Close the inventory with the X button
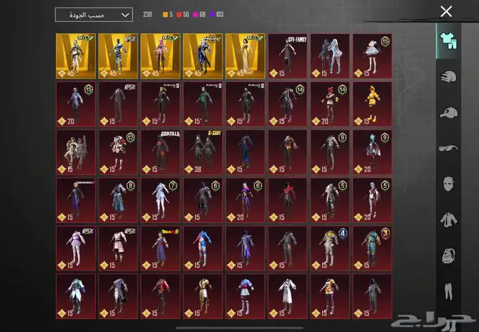The width and height of the screenshot is (479, 332). point(446,12)
